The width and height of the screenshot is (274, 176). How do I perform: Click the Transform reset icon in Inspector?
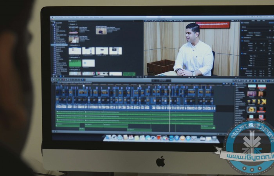pos(270,40)
